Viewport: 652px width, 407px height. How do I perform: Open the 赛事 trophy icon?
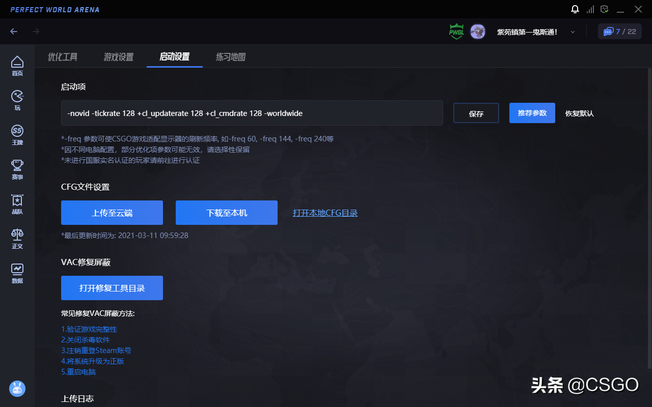pyautogui.click(x=17, y=169)
